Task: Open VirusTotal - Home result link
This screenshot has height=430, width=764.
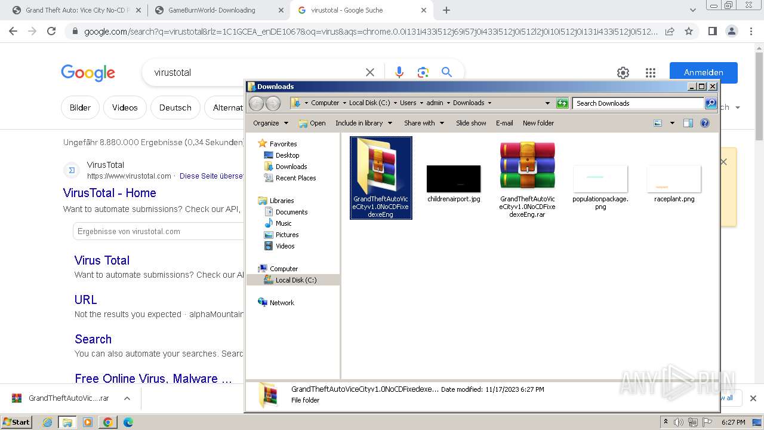Action: tap(110, 193)
